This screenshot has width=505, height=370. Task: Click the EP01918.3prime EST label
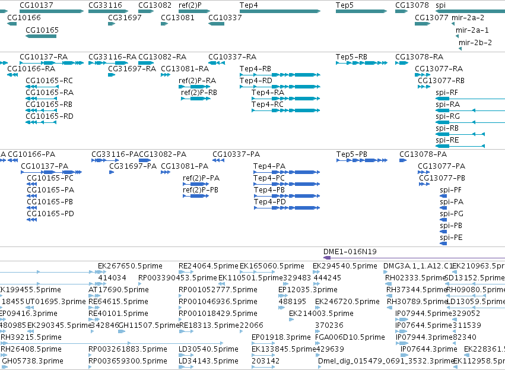point(281,337)
